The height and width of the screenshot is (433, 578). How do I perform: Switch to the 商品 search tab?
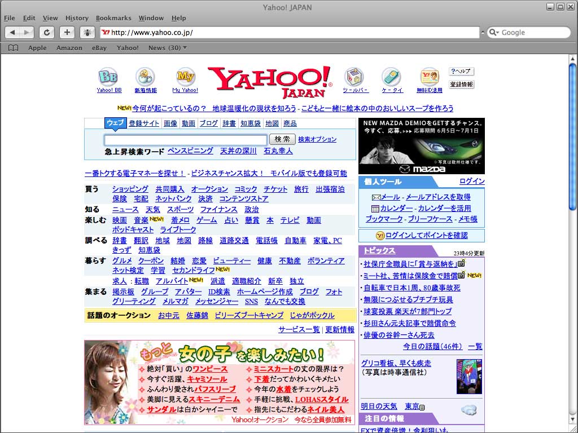290,123
